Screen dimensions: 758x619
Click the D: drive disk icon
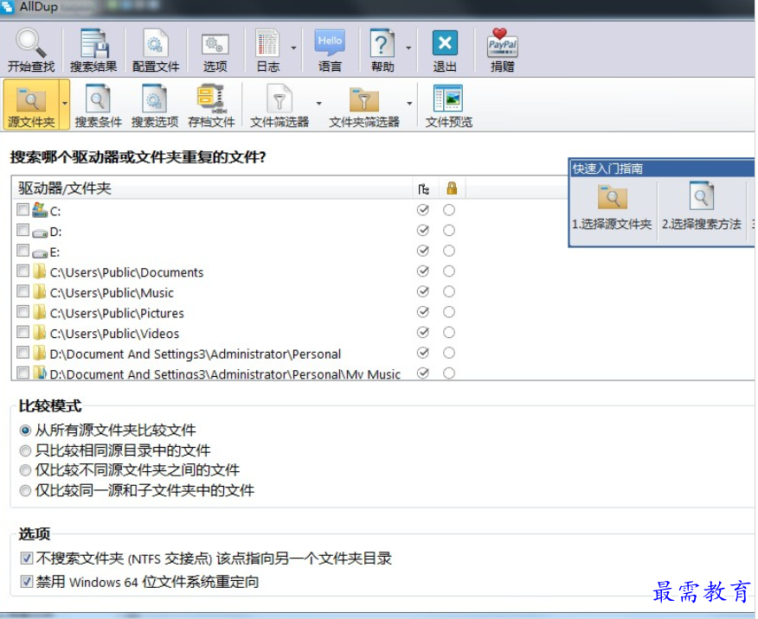40,233
